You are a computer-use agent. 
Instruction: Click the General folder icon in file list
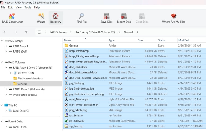pos(66,45)
